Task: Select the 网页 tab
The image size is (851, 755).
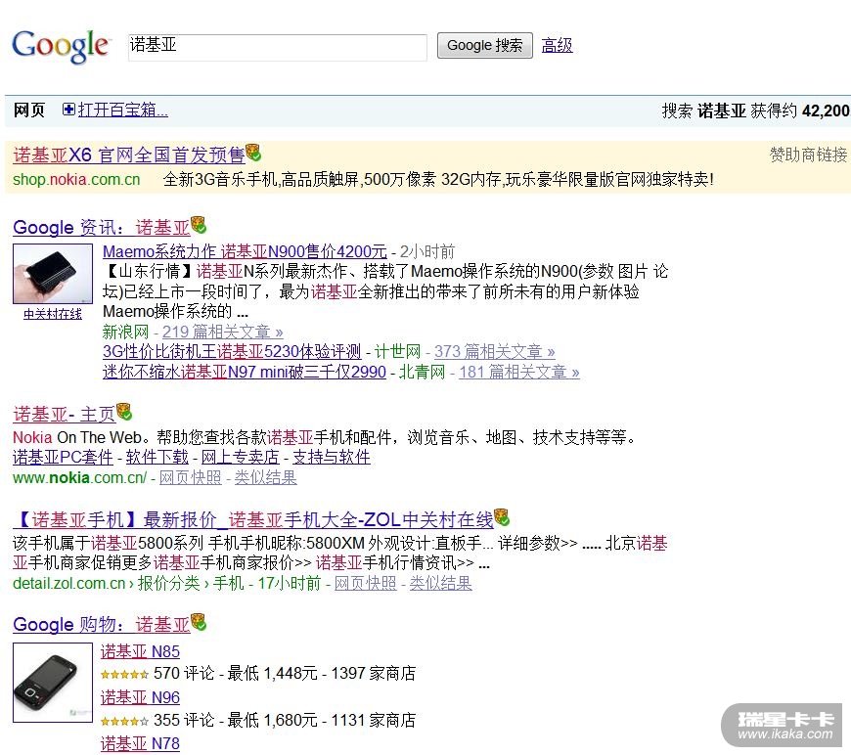Action: click(29, 111)
